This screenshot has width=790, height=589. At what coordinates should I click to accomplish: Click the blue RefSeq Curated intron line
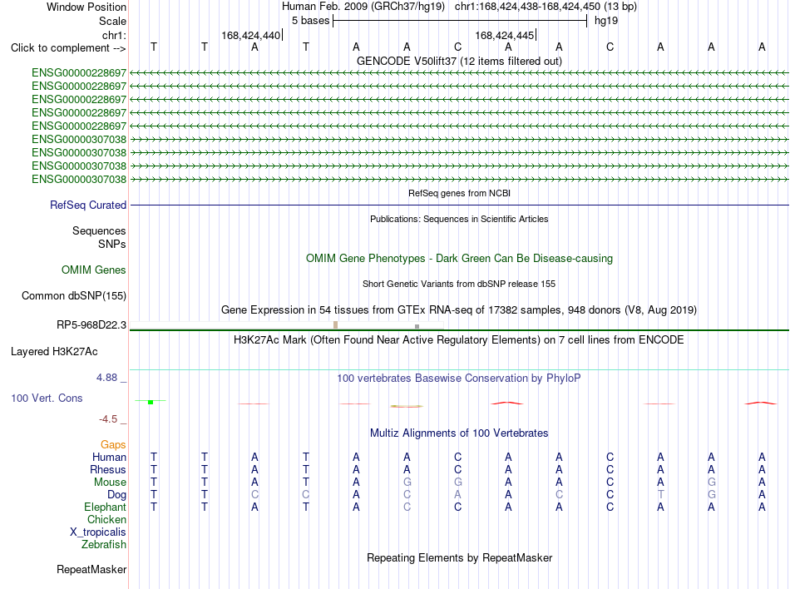click(459, 205)
